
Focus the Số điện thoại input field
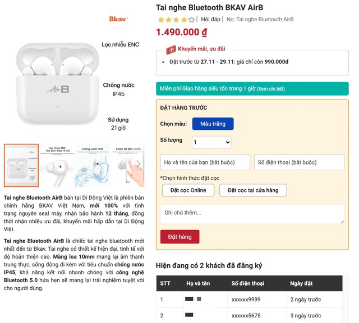coord(299,162)
